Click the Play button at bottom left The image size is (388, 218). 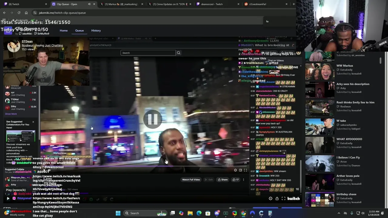pos(8,199)
